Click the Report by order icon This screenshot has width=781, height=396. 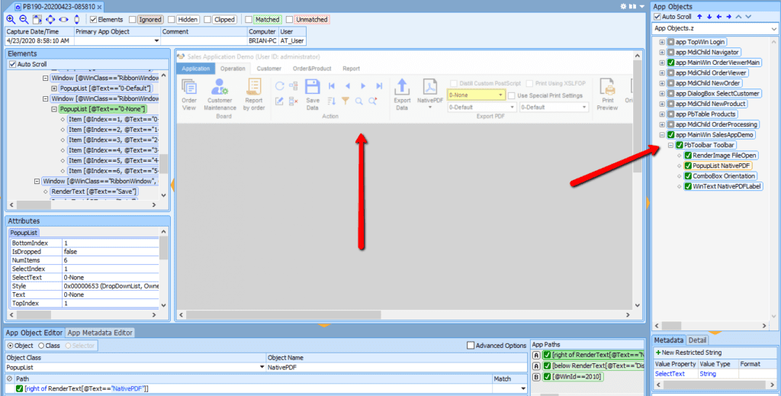pos(254,87)
